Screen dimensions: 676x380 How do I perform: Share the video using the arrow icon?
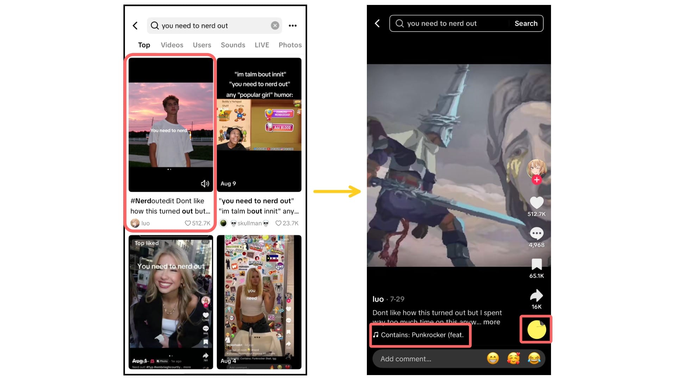(x=537, y=296)
